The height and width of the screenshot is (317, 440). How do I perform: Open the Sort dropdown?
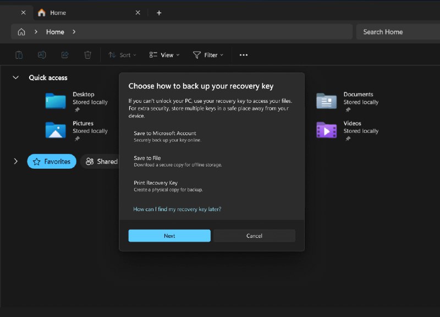tap(122, 55)
